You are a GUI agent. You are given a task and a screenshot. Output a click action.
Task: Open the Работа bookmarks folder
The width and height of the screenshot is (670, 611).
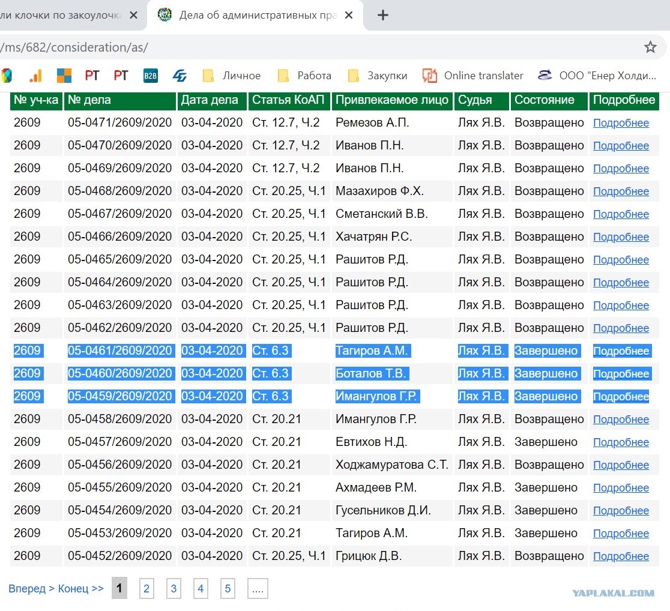[304, 76]
